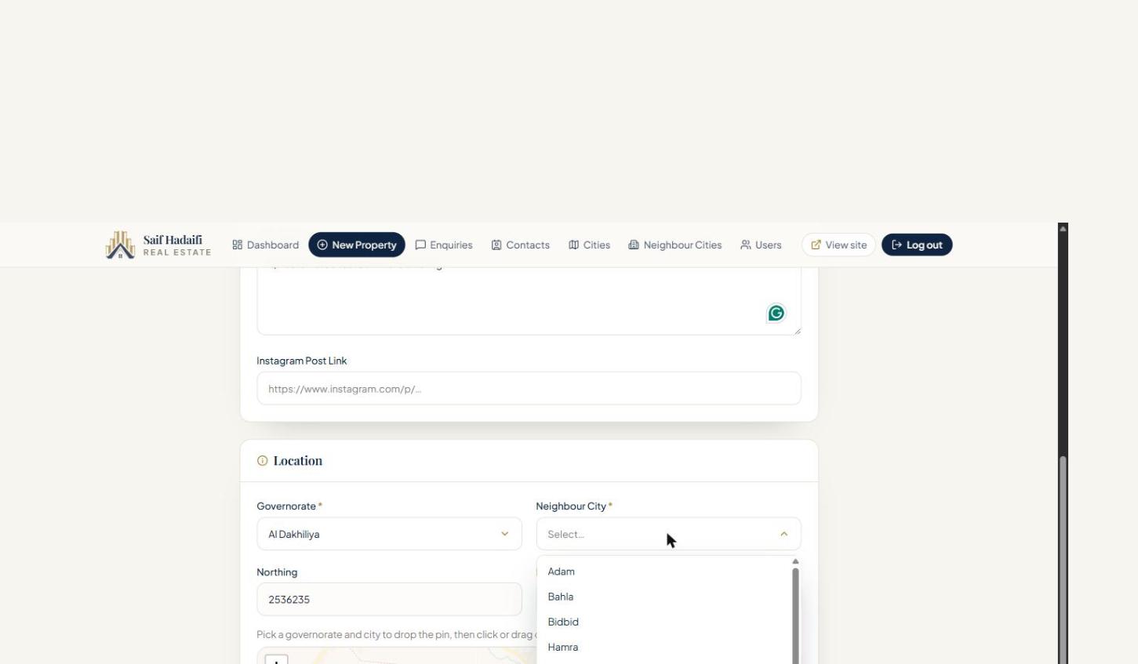Click the Neighbour Cities building icon
Screen dimensions: 1138x664
pos(634,245)
